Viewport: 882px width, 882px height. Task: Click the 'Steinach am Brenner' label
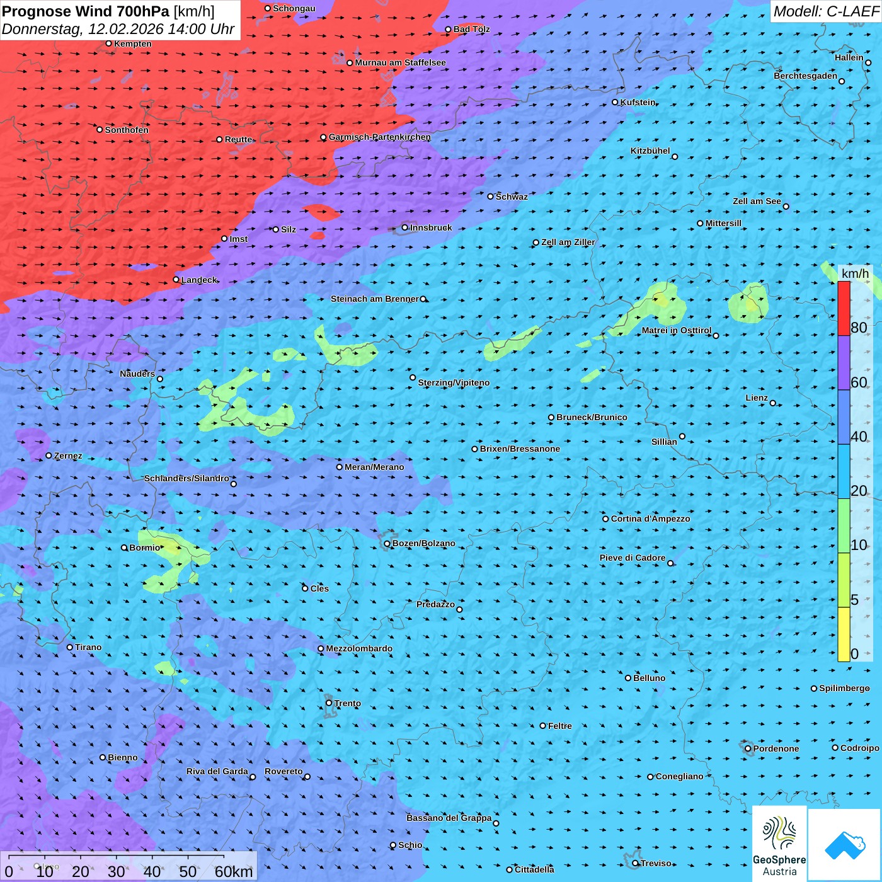(x=374, y=299)
